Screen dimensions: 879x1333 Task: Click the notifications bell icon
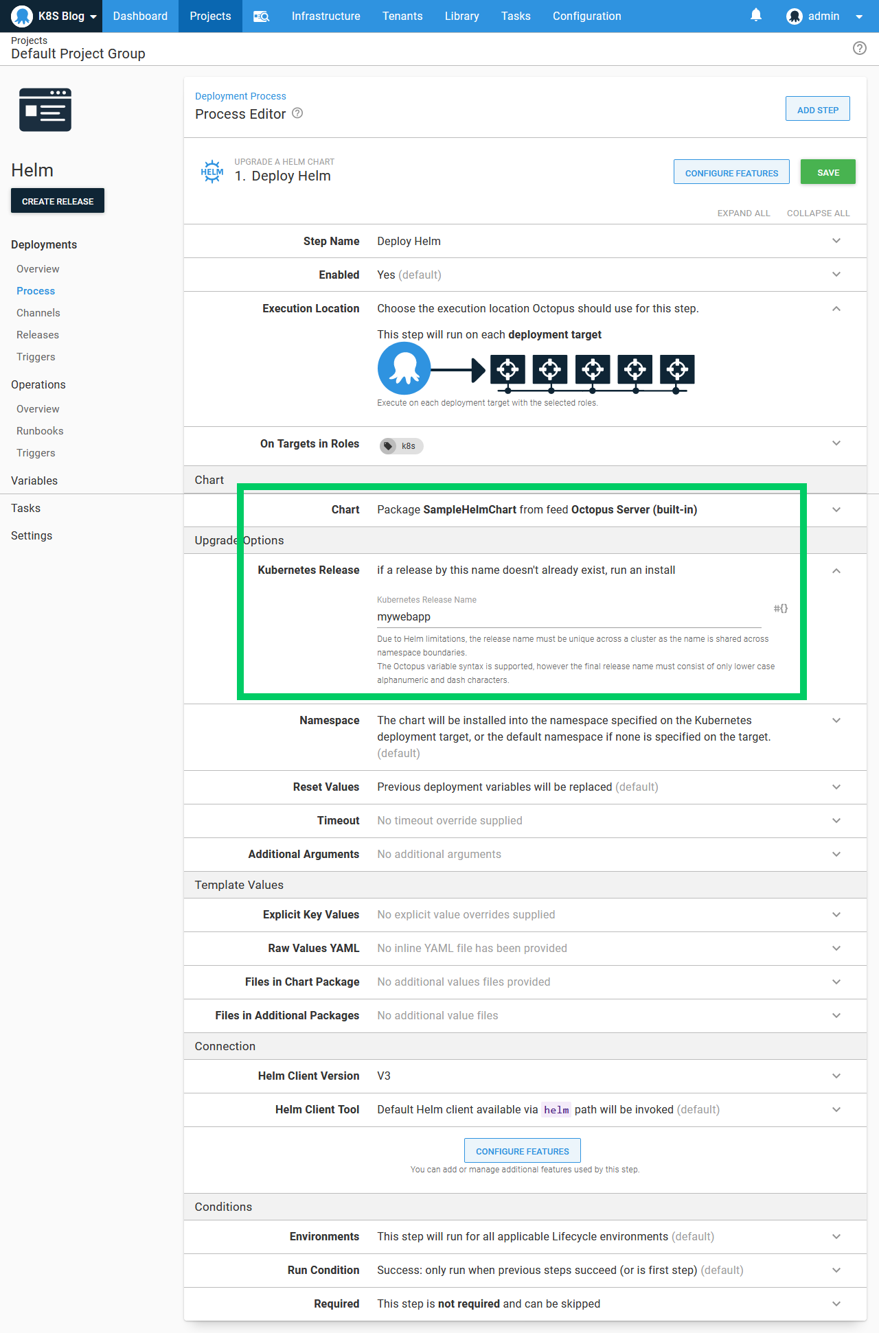coord(756,15)
